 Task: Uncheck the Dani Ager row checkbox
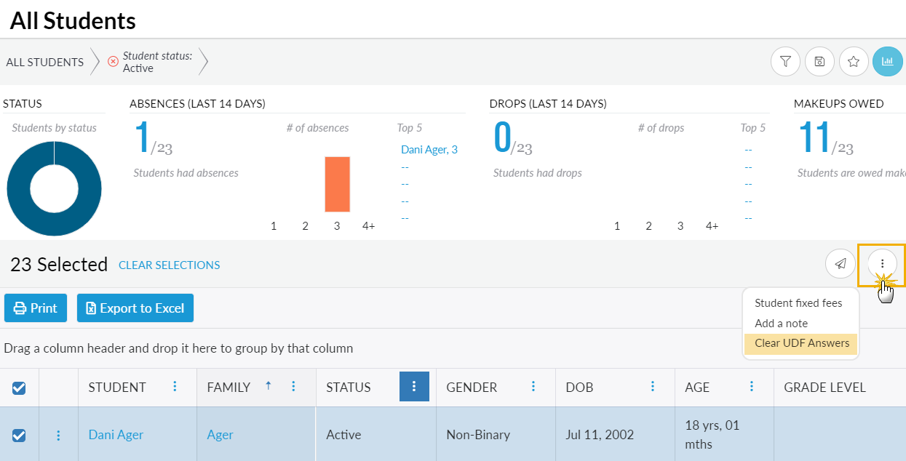19,435
